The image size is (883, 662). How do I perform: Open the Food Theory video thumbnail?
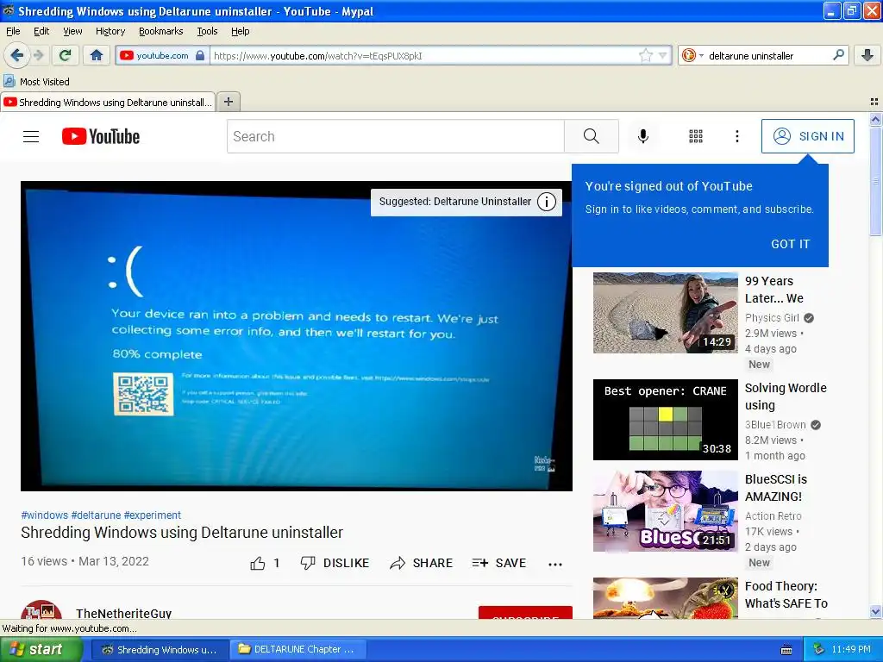point(665,598)
